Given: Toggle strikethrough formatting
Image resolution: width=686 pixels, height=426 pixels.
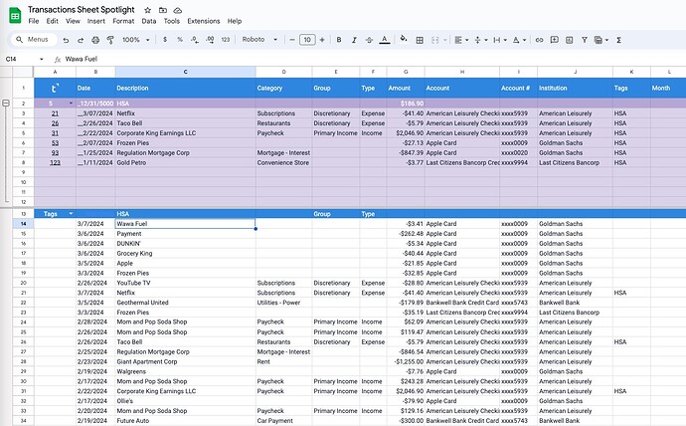Looking at the screenshot, I should click(369, 40).
